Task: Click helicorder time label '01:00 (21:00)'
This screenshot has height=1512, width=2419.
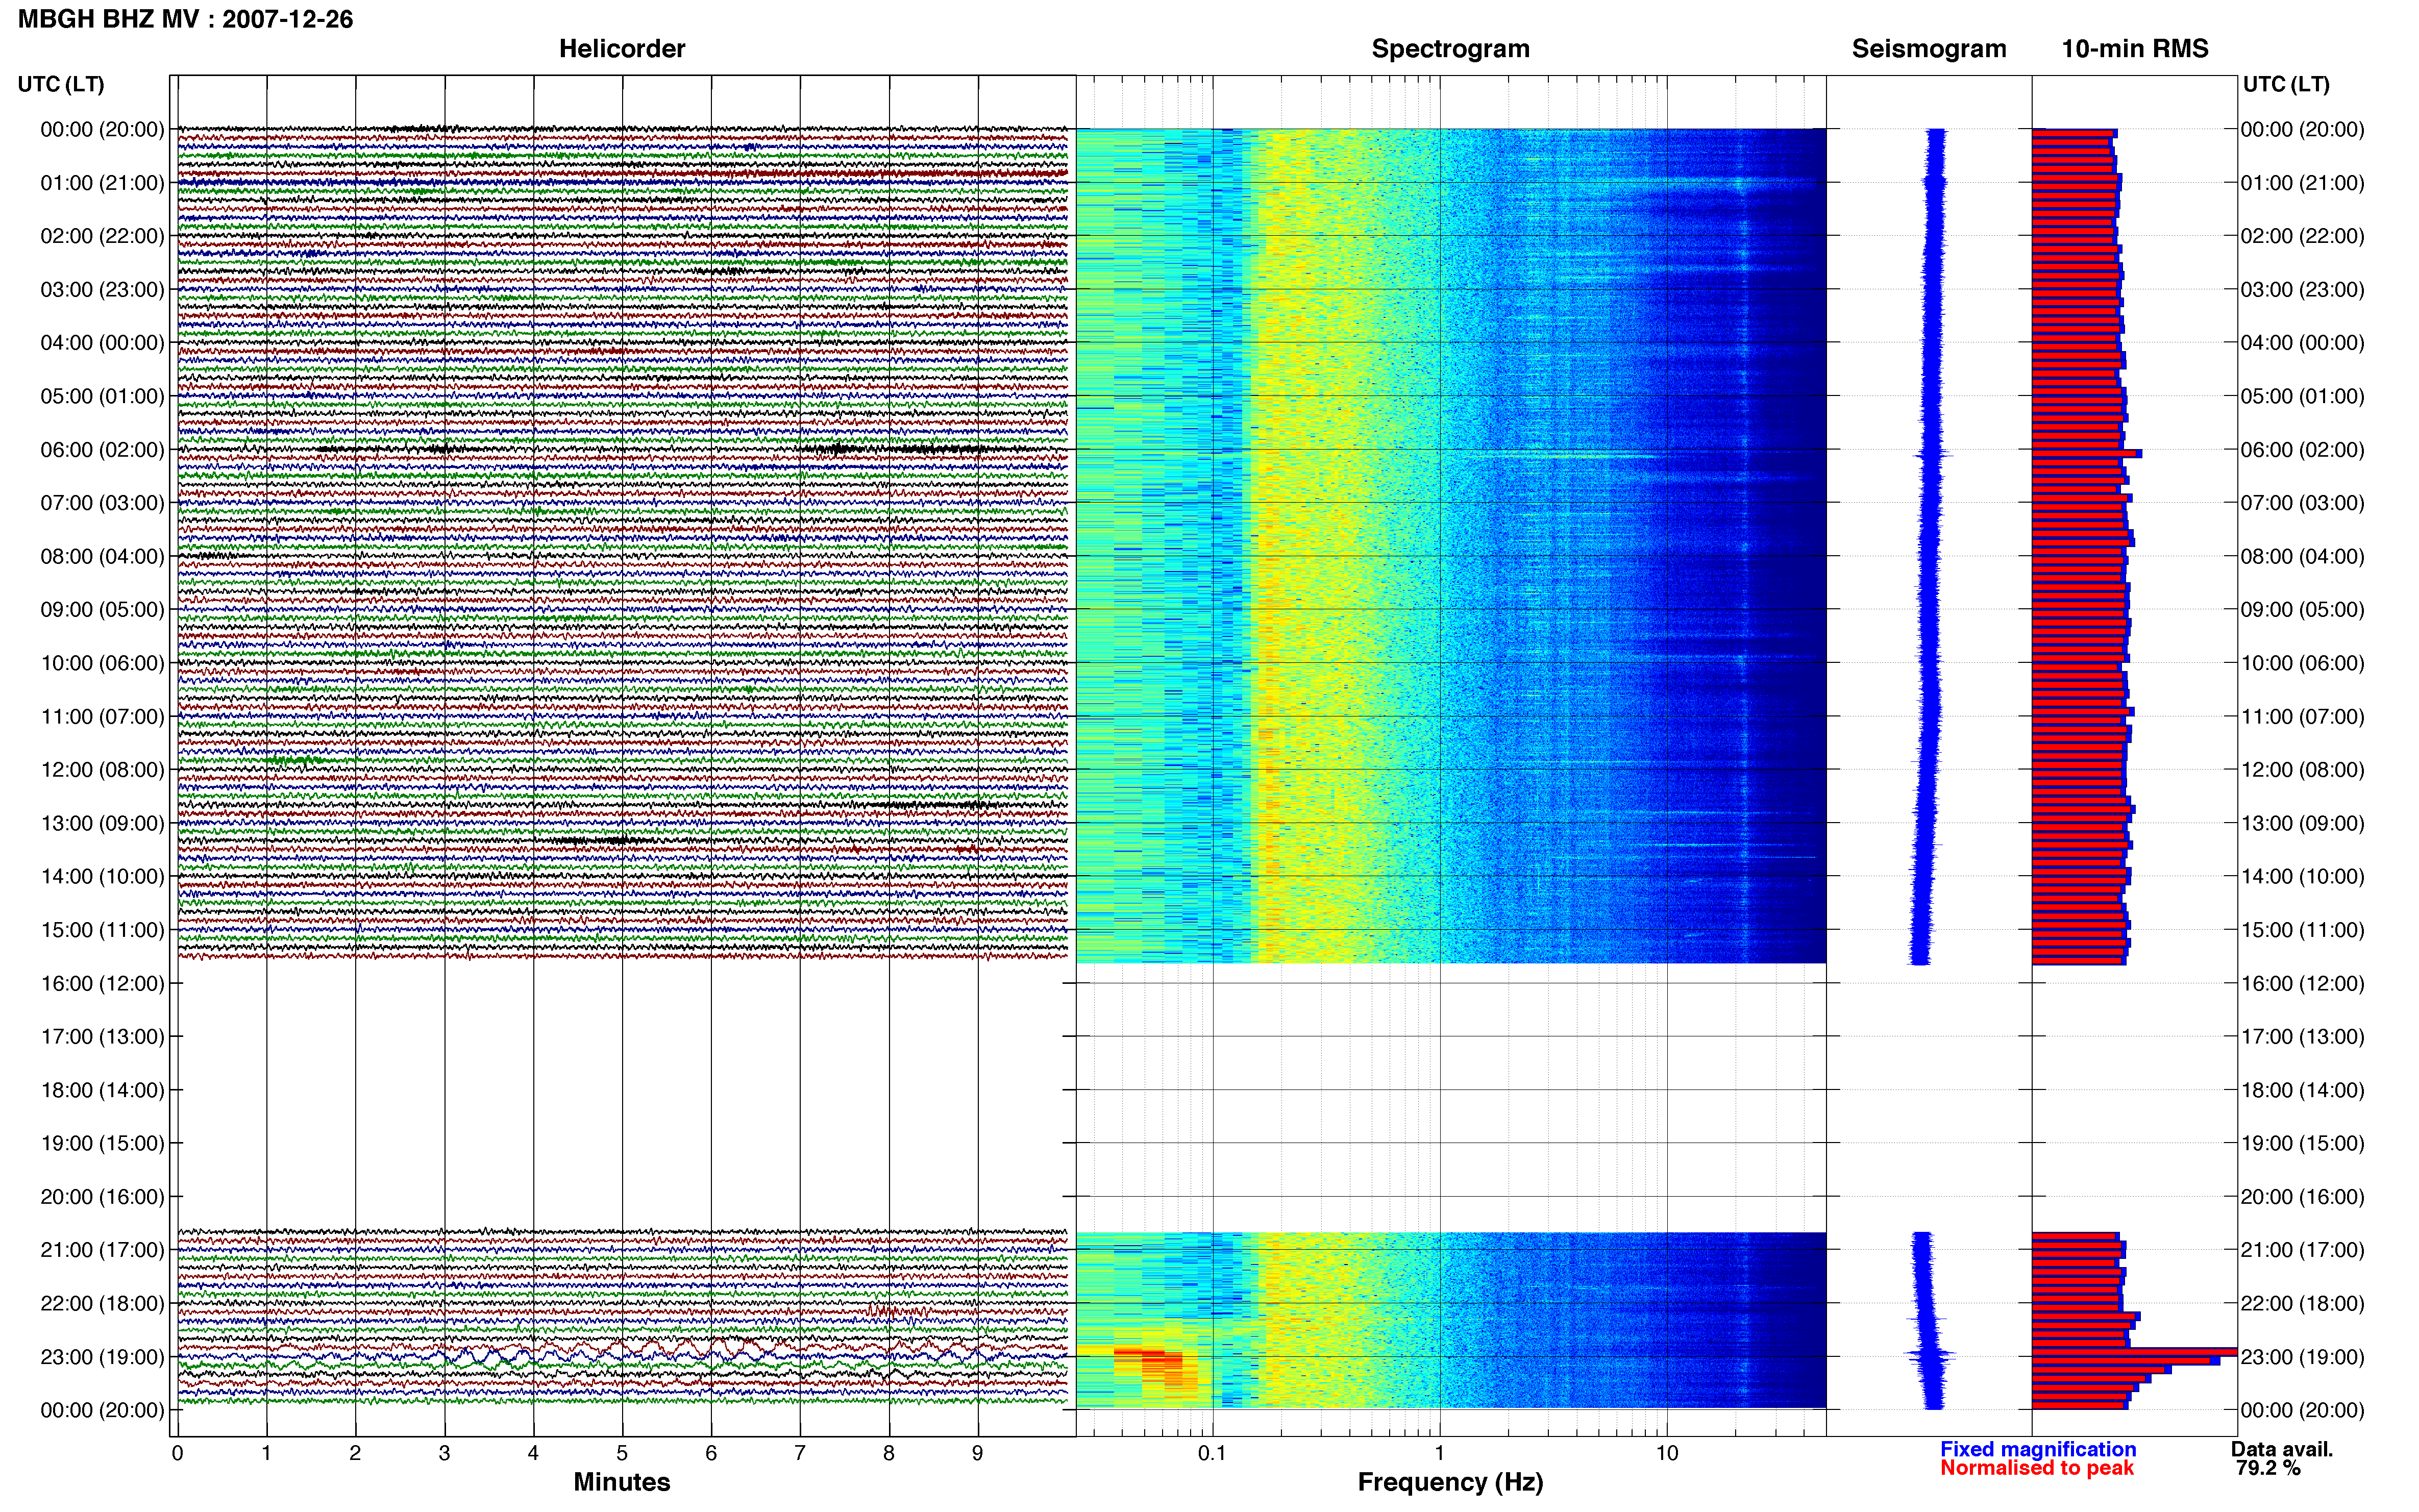Action: 102,183
